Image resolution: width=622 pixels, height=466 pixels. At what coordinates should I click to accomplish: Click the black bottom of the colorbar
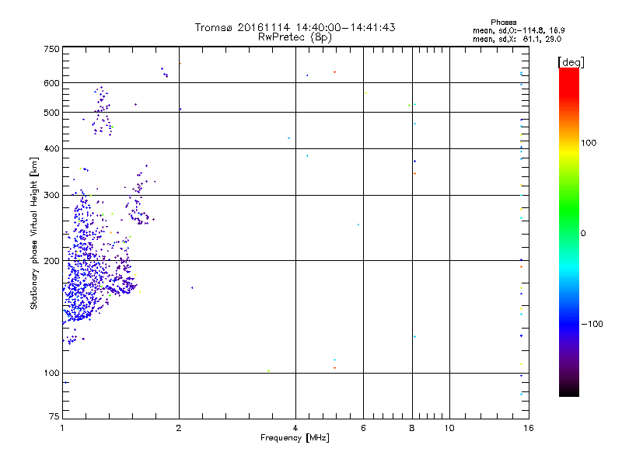[569, 391]
